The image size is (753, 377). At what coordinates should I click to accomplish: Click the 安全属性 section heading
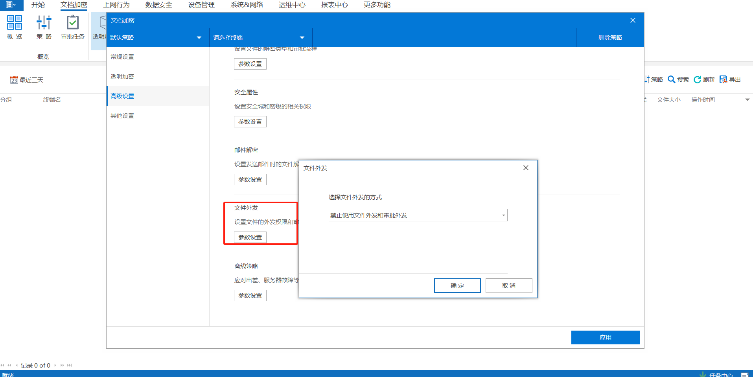click(246, 92)
